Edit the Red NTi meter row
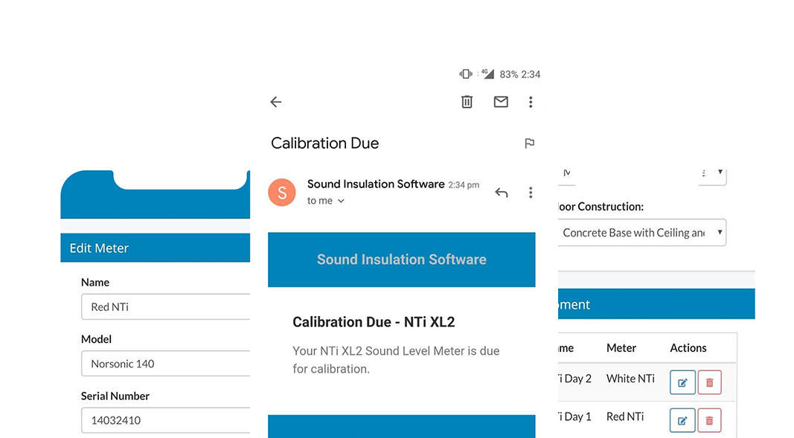The image size is (794, 438). 682,420
